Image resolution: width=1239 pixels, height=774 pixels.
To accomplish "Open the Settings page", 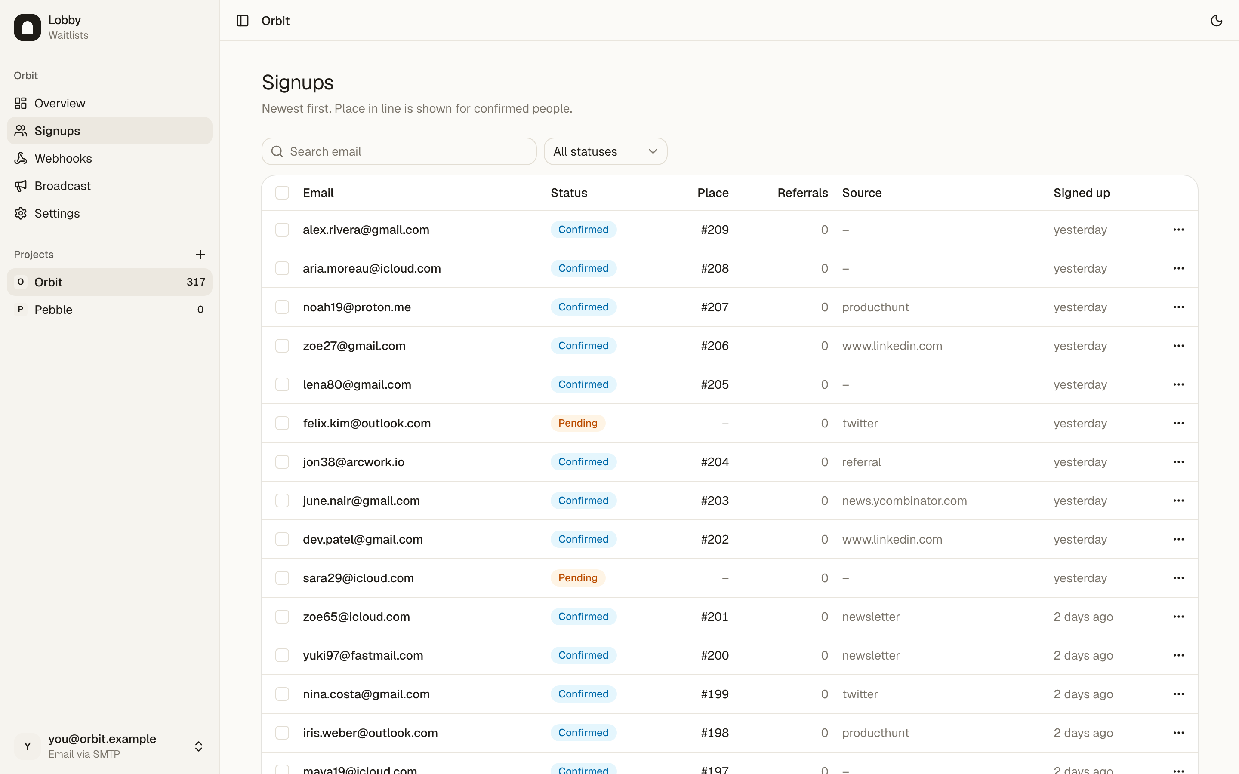I will (x=110, y=213).
